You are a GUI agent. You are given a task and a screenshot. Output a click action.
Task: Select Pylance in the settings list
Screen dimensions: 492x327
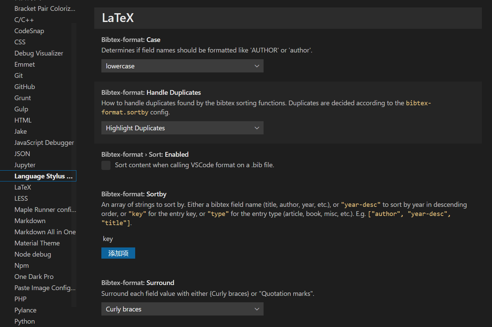[25, 310]
